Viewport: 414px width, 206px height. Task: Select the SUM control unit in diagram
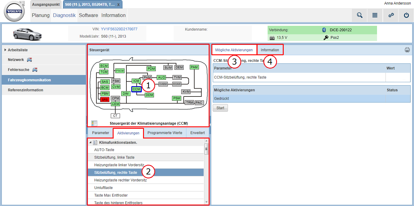tap(168, 67)
